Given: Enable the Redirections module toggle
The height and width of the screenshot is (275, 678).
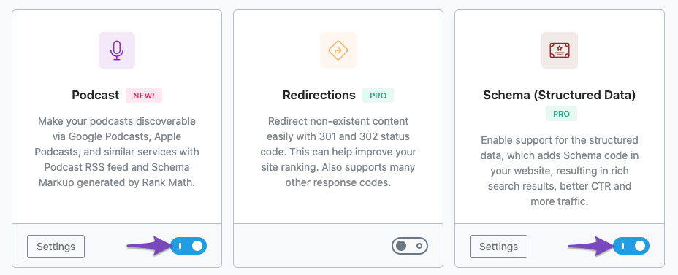Looking at the screenshot, I should (x=410, y=246).
